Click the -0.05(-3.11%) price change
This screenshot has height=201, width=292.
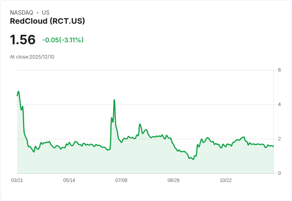tap(63, 40)
